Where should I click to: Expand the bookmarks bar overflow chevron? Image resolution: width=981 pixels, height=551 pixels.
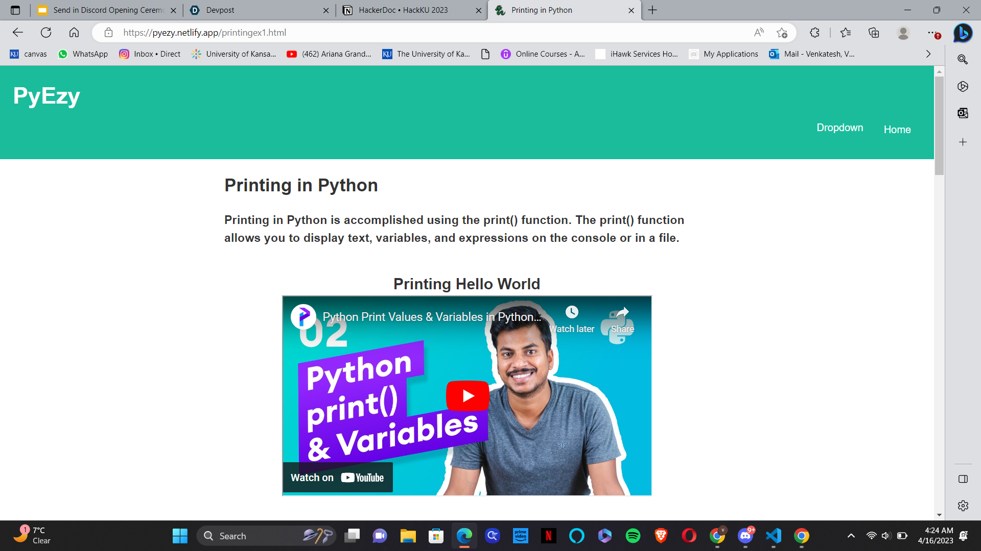(x=928, y=54)
